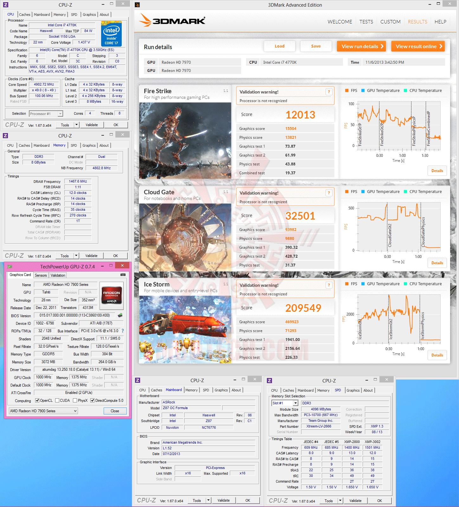The height and width of the screenshot is (507, 459).
Task: Click the 3DMark title bar app icon
Action: click(x=137, y=5)
